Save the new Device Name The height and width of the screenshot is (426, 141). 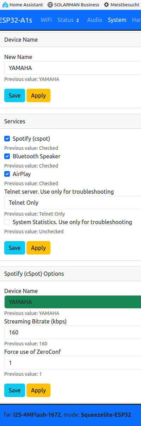tap(14, 95)
